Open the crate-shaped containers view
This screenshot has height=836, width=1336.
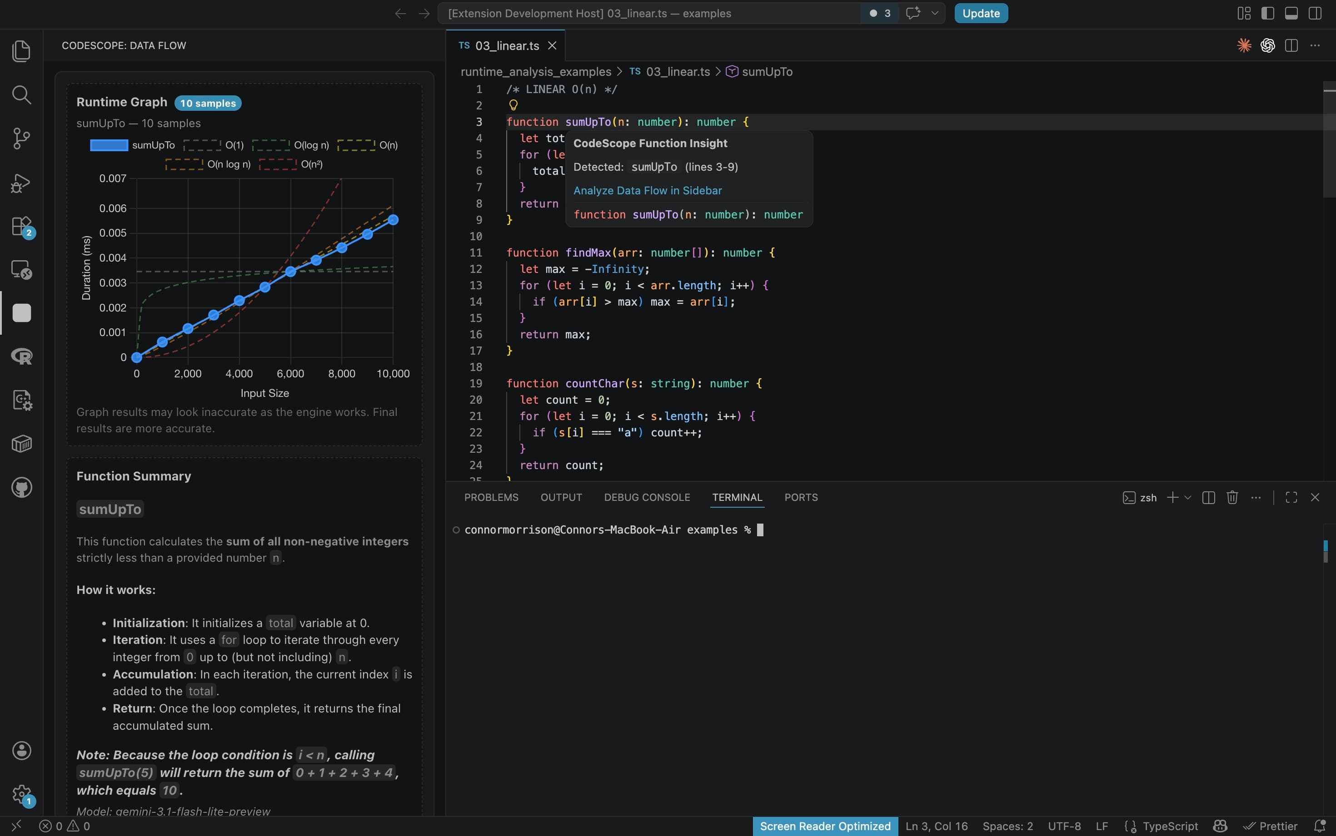(21, 444)
